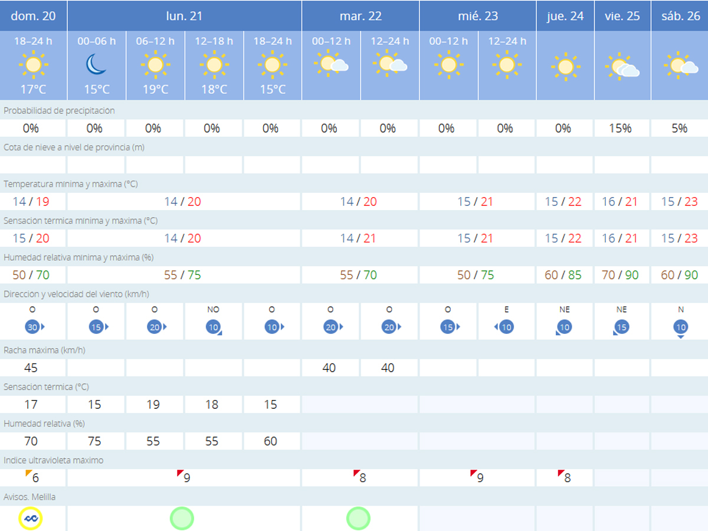Click the sun icon for lun. 21 18–24 h
This screenshot has width=708, height=531.
point(273,64)
